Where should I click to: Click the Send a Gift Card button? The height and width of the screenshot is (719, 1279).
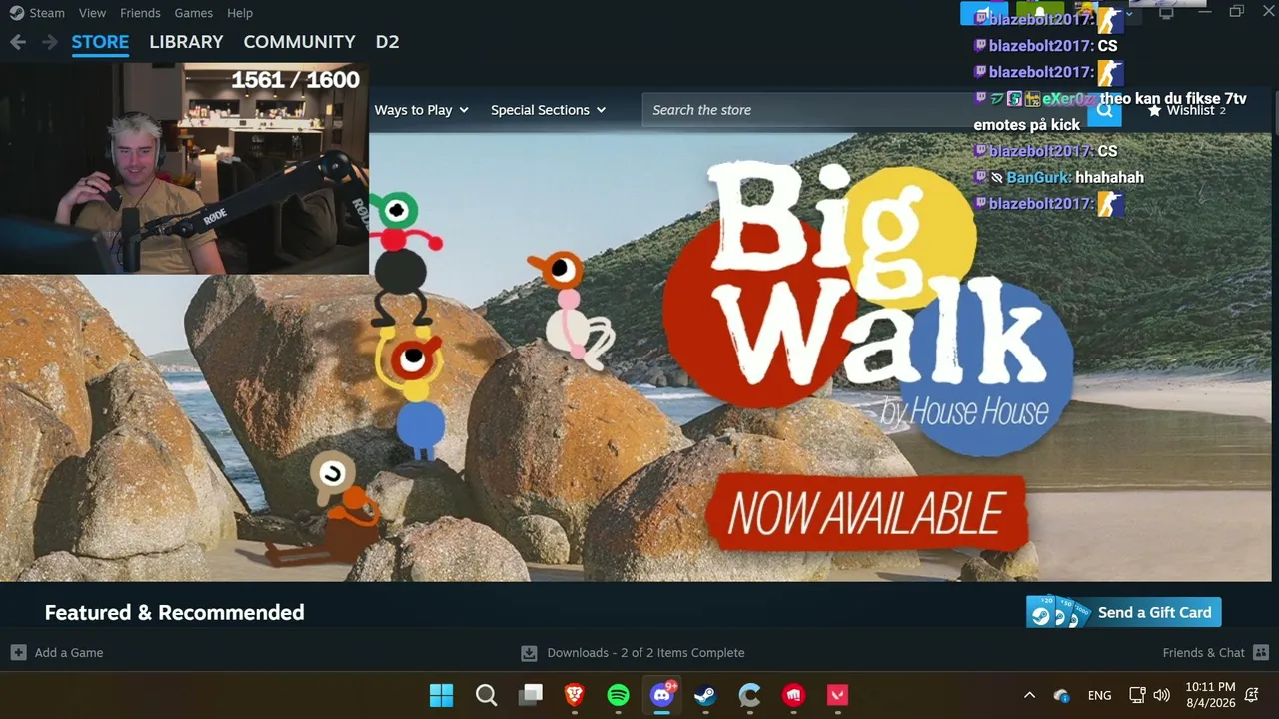(1123, 612)
